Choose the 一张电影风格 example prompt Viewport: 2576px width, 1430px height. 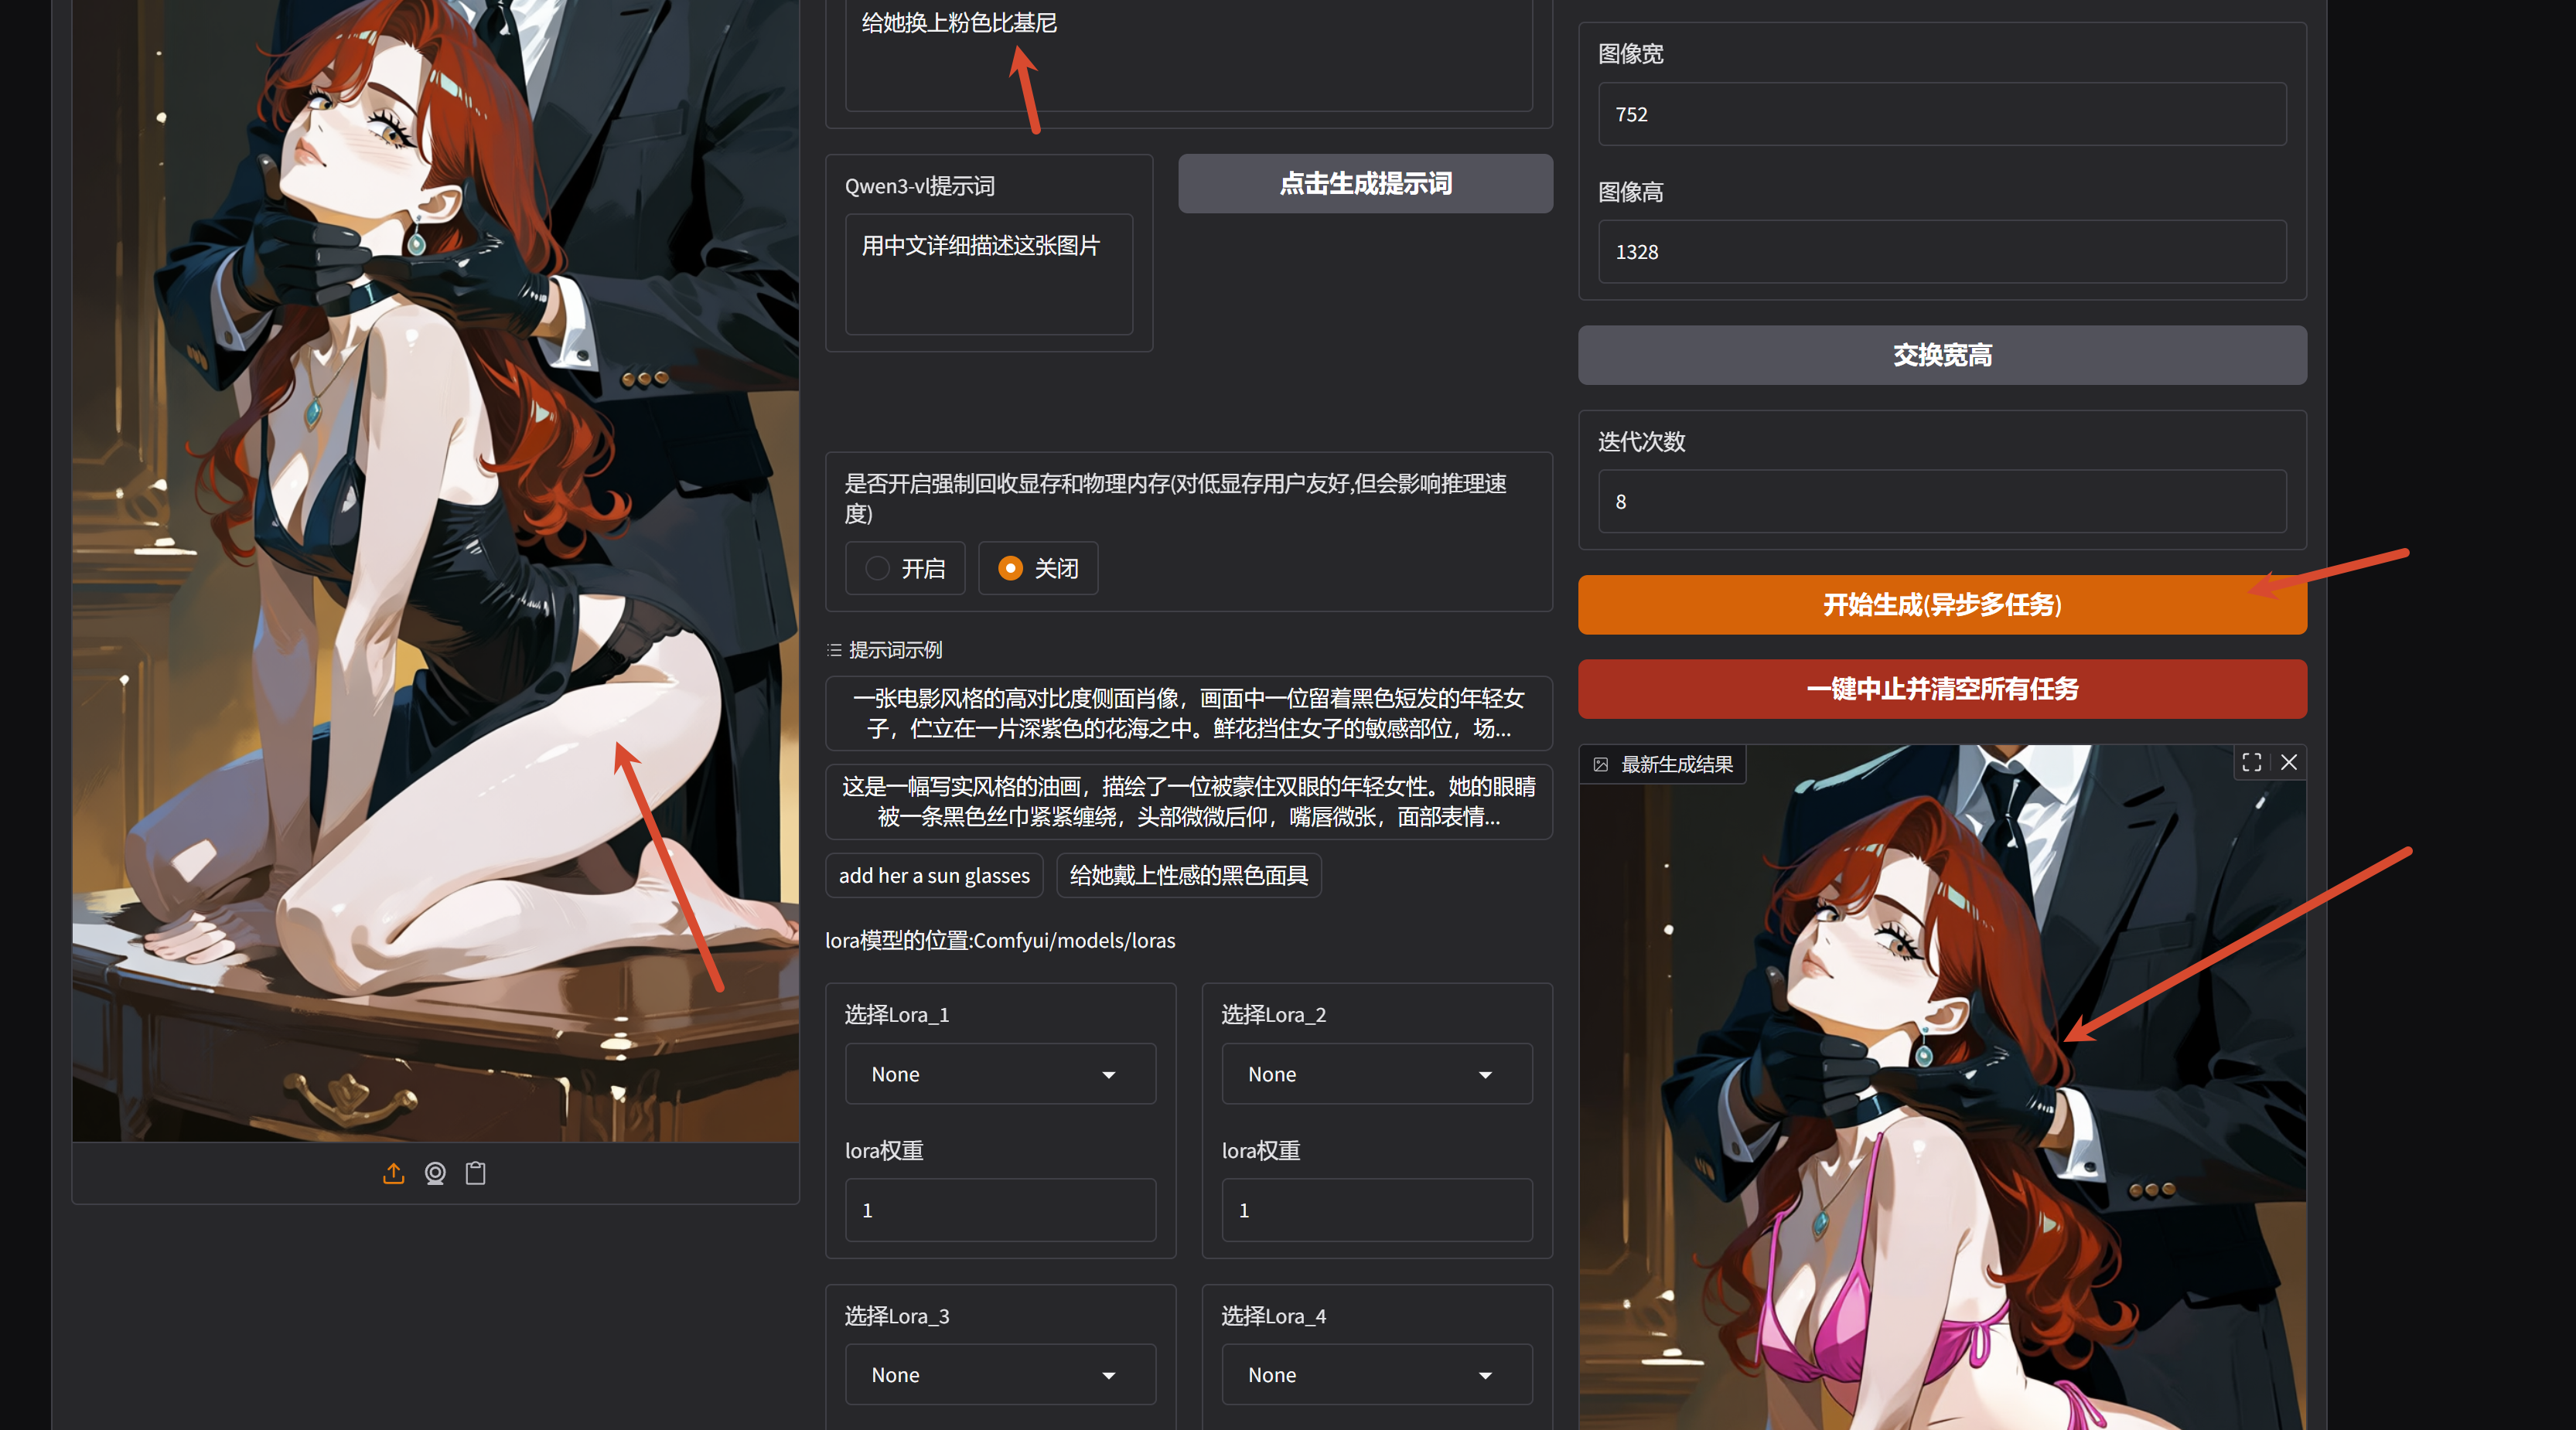point(1189,713)
